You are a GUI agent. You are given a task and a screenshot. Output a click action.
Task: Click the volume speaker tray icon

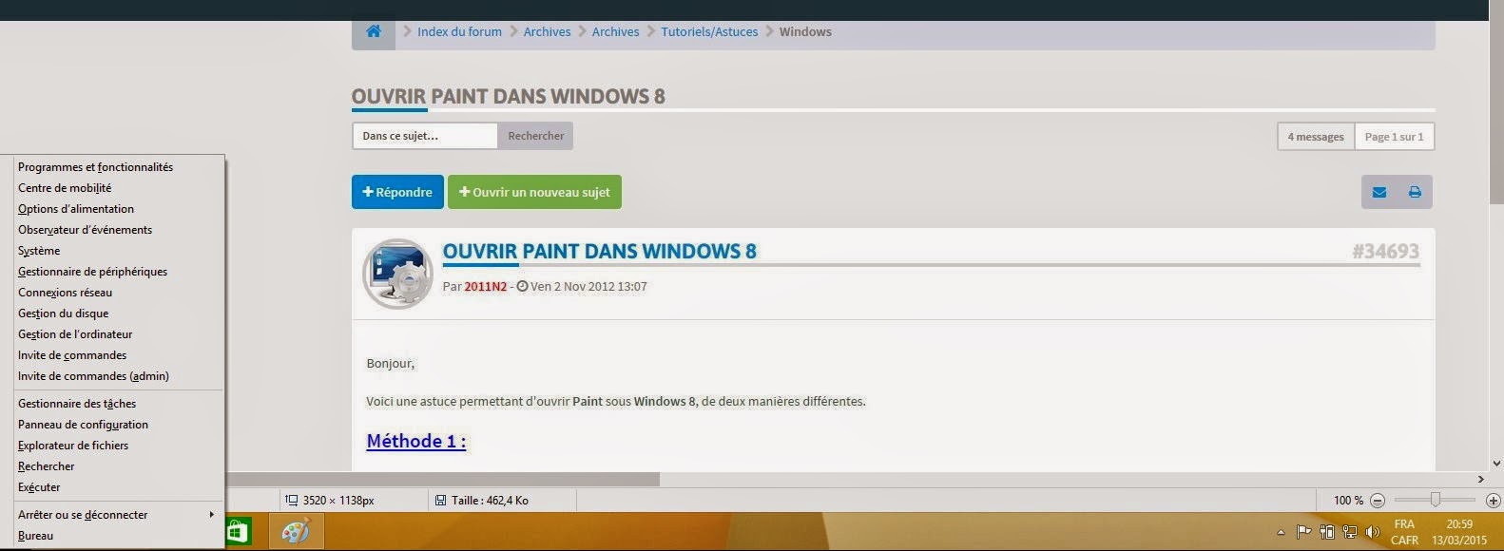point(1372,532)
